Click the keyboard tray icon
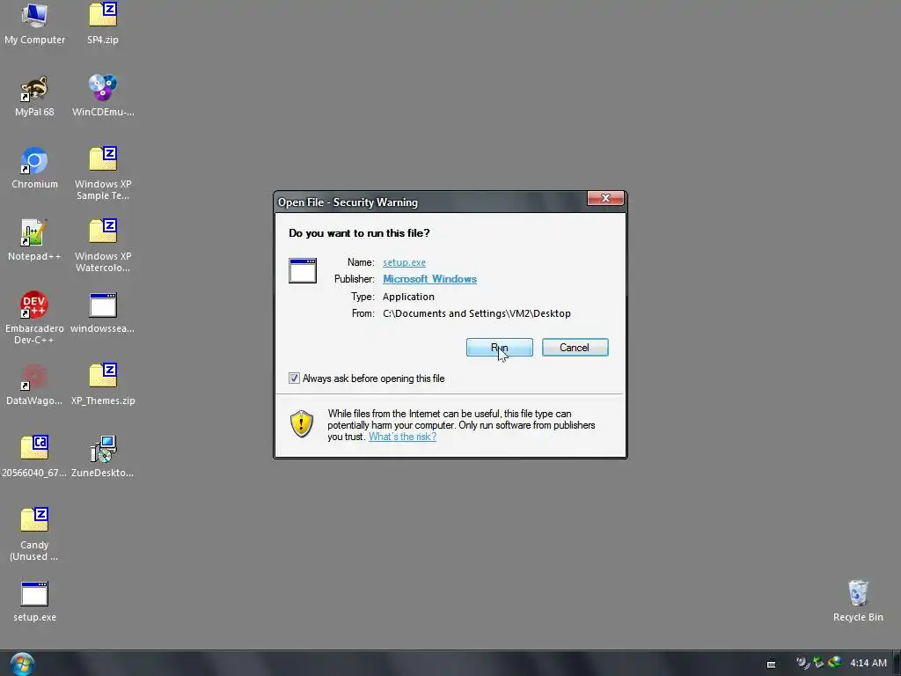Screen dimensions: 901x676 pos(771,664)
